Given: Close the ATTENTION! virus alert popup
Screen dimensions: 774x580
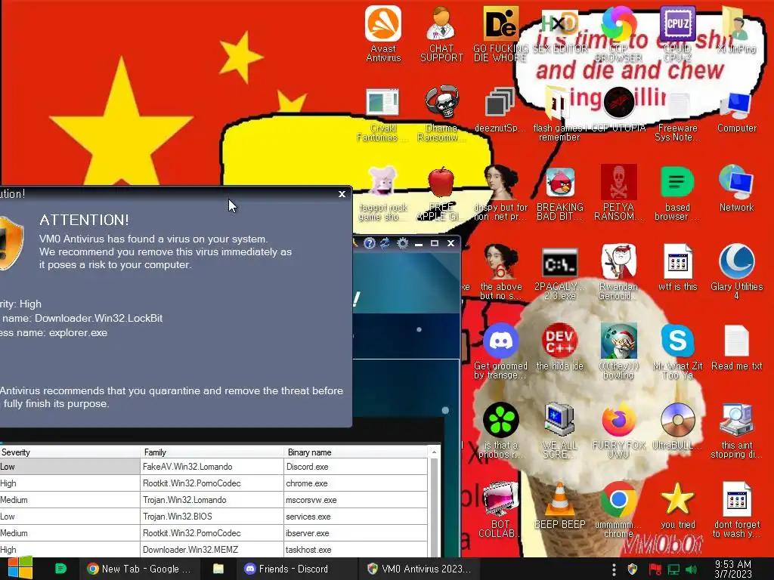Looking at the screenshot, I should [x=342, y=194].
